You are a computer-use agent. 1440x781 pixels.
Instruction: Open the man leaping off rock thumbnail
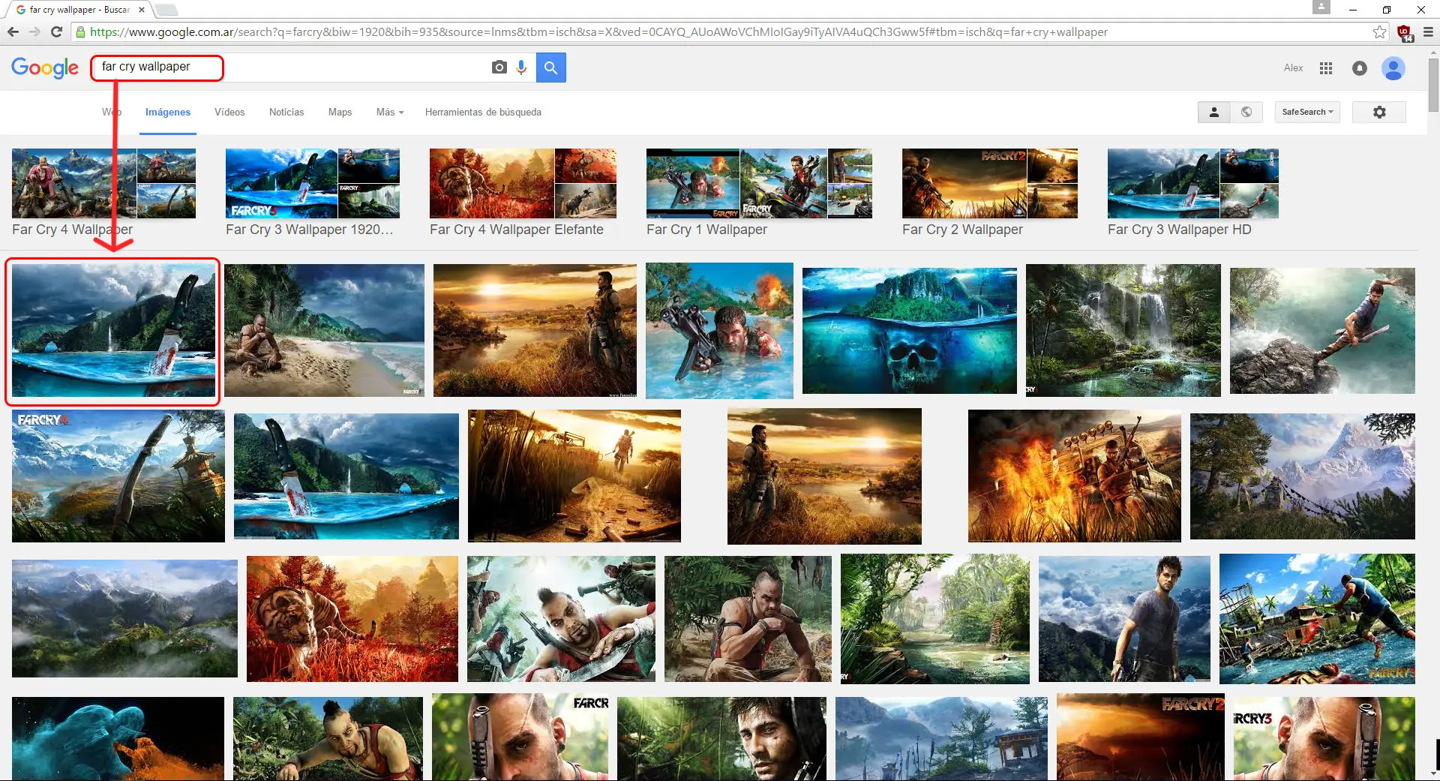pos(1322,331)
